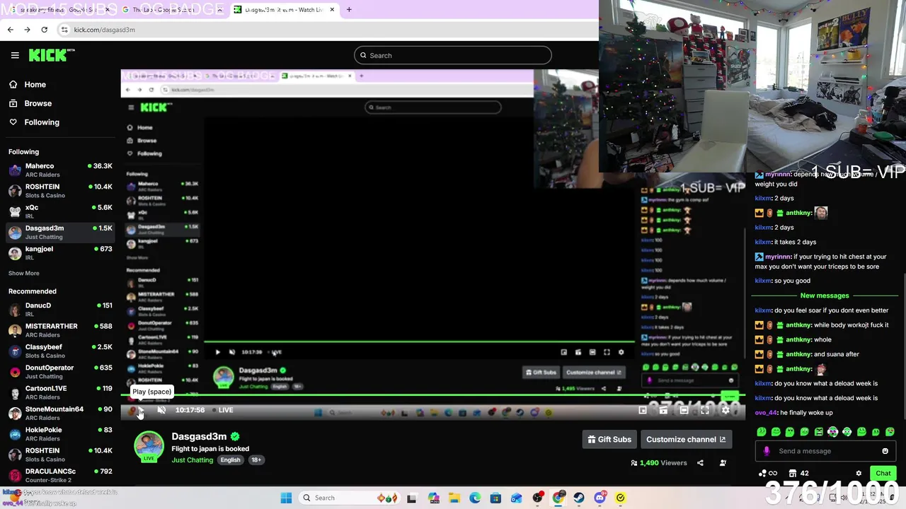Open Discord from the taskbar

600,498
